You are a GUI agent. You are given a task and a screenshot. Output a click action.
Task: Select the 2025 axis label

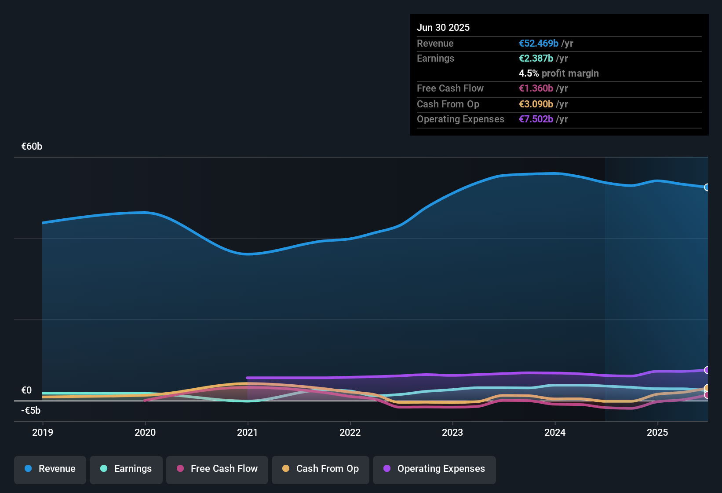pyautogui.click(x=657, y=432)
